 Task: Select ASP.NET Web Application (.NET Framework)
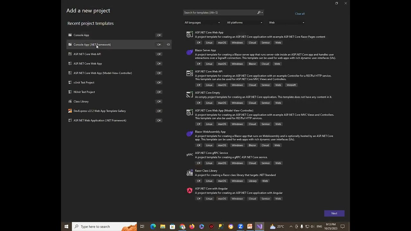click(119, 120)
